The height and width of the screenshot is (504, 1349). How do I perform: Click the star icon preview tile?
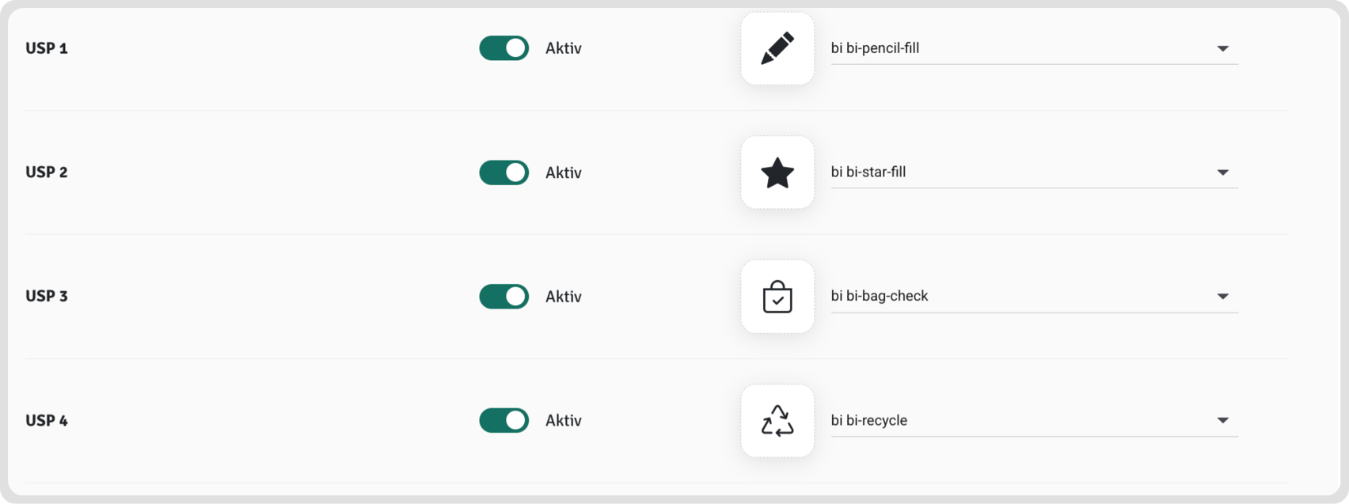777,172
